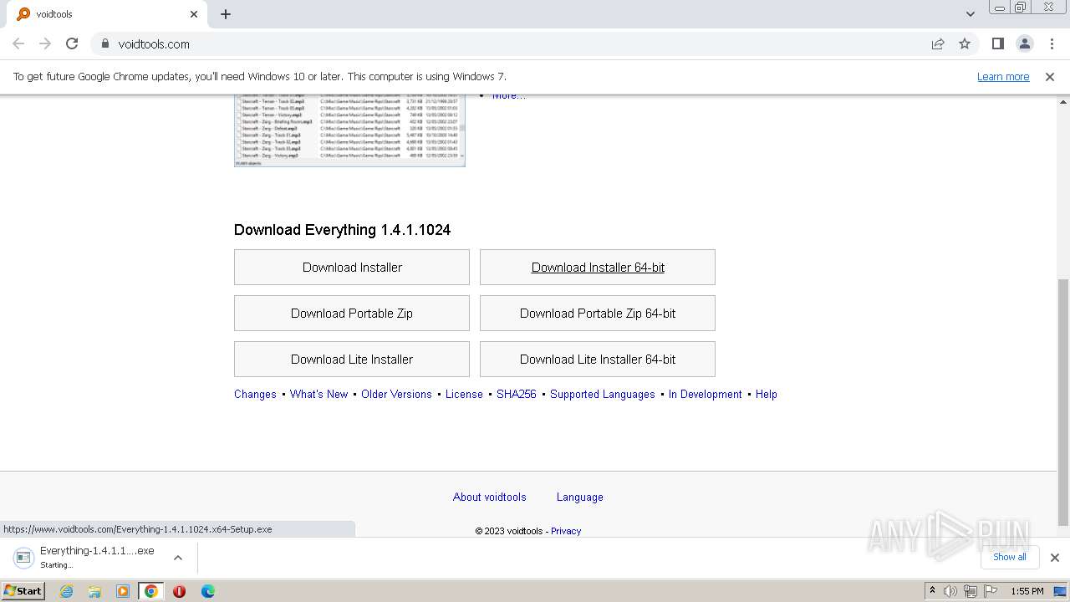
Task: Open the Help link
Action: coord(767,395)
